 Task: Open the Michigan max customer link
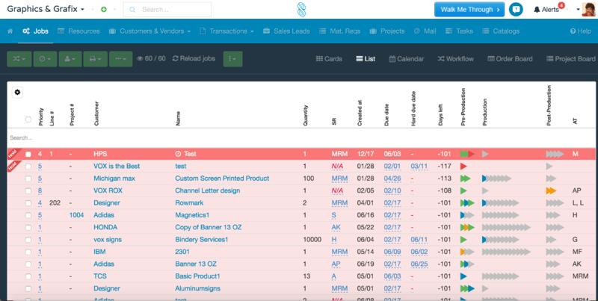tap(114, 179)
